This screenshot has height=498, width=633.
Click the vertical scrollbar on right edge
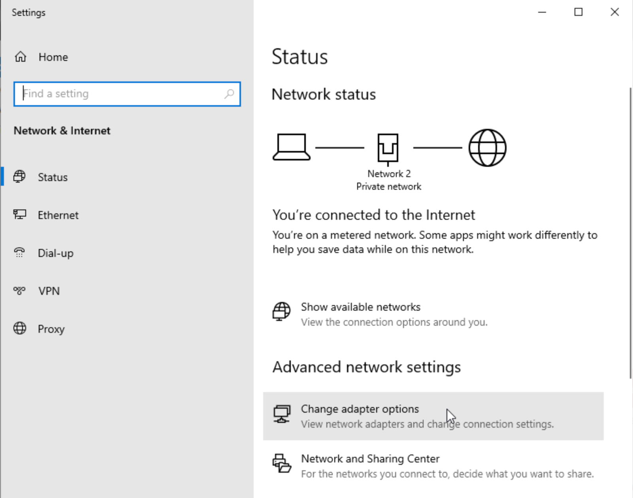click(630, 233)
